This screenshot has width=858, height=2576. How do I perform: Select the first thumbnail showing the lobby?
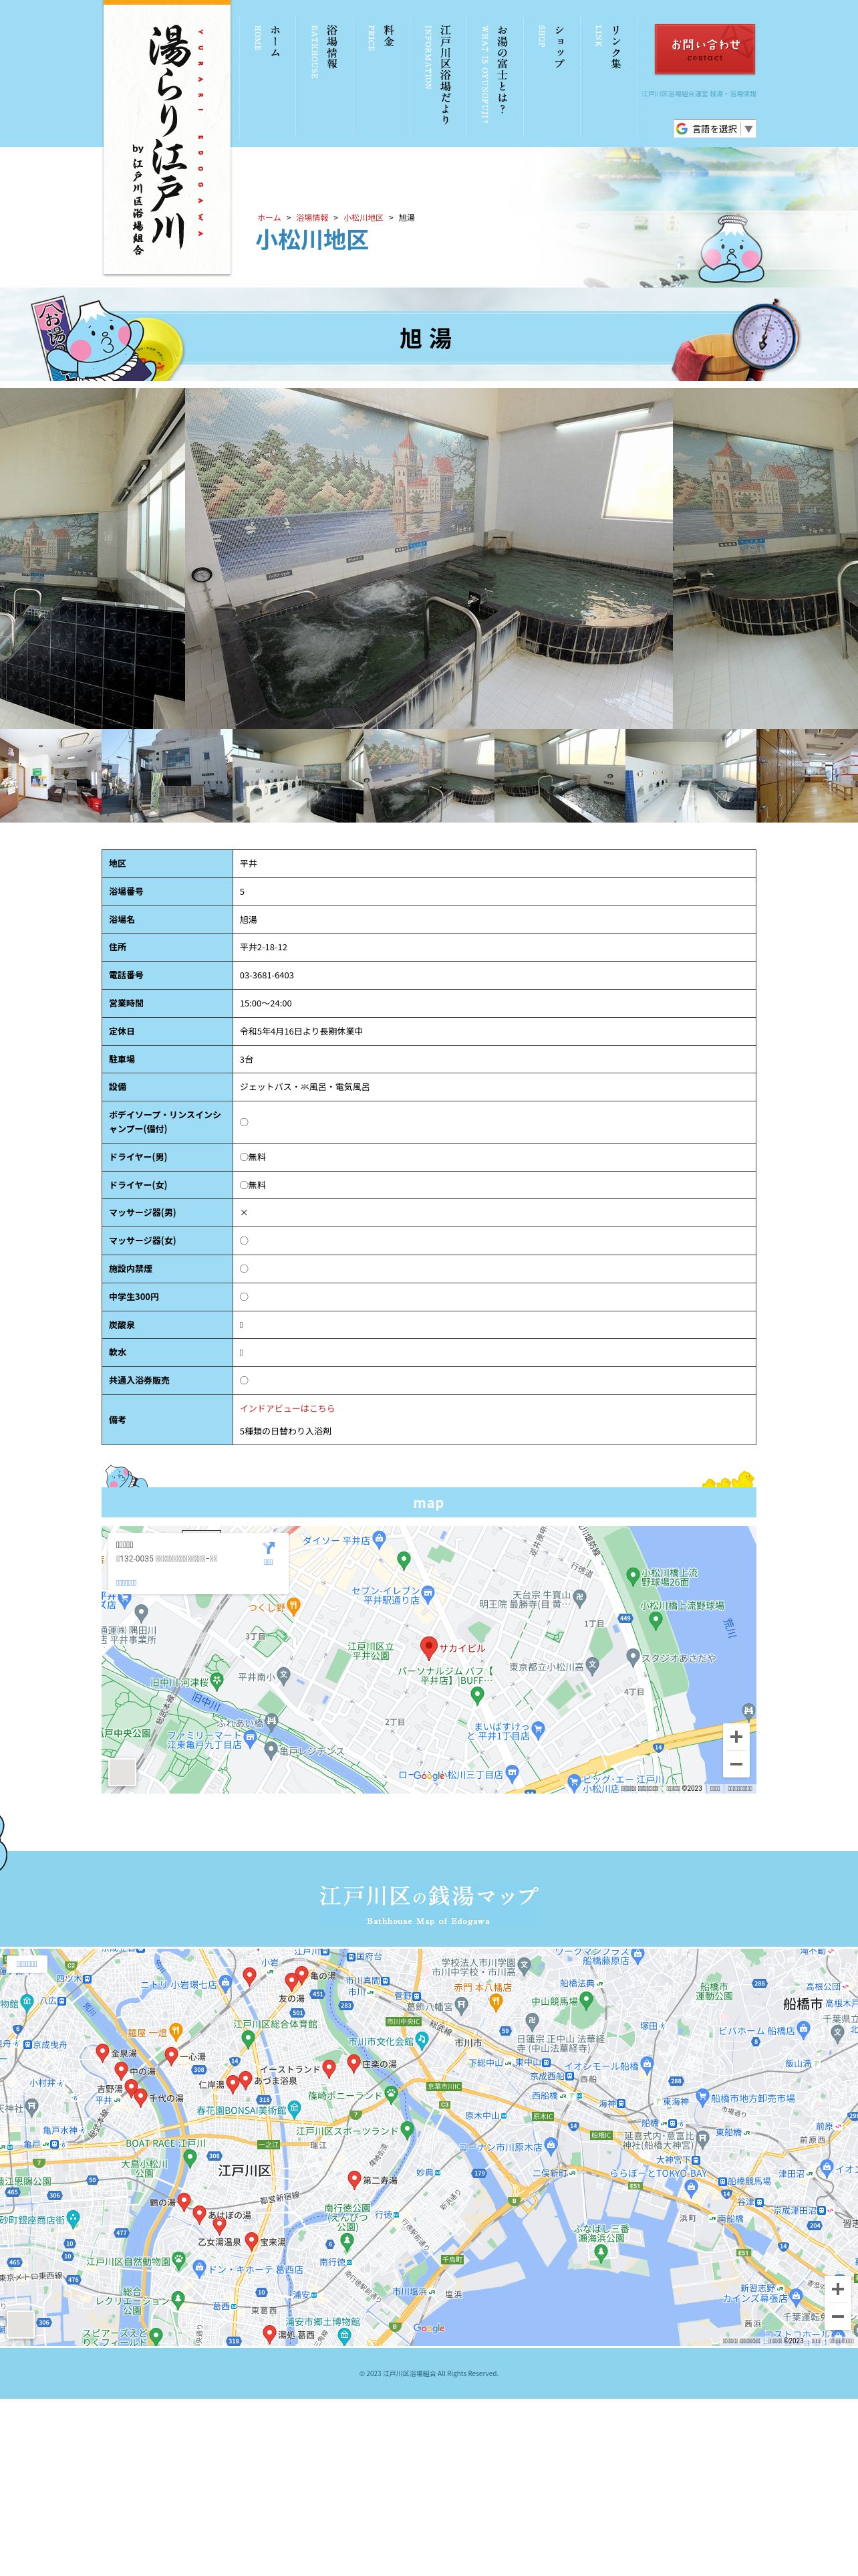[50, 776]
